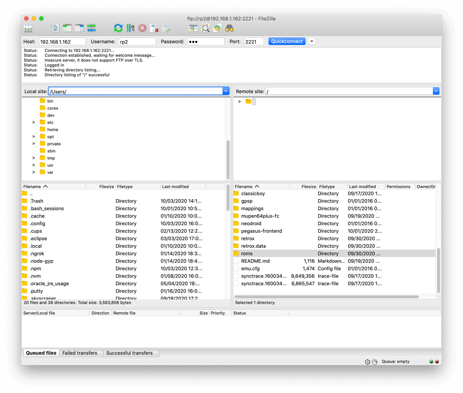The width and height of the screenshot is (463, 393).
Task: Select the parent directory '..' entry
Action: coord(124,194)
